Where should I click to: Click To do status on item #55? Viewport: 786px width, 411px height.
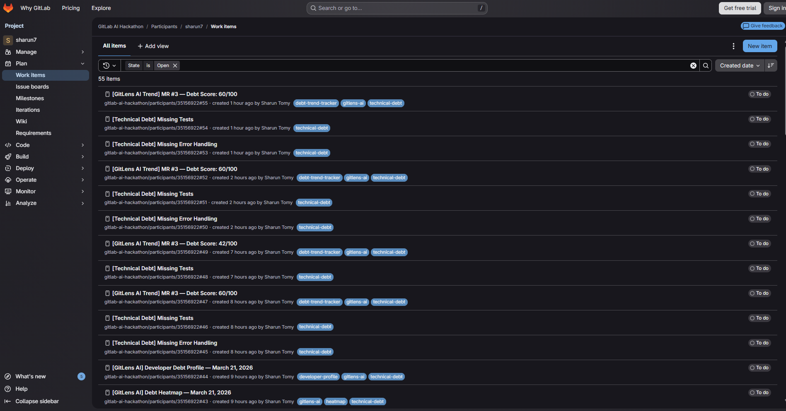(x=759, y=94)
